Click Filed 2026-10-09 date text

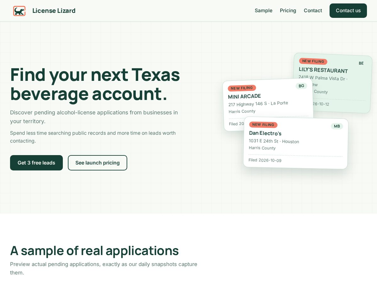click(265, 160)
